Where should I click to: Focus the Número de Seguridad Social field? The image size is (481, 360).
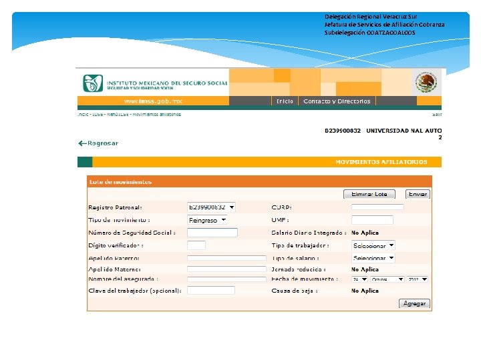212,233
